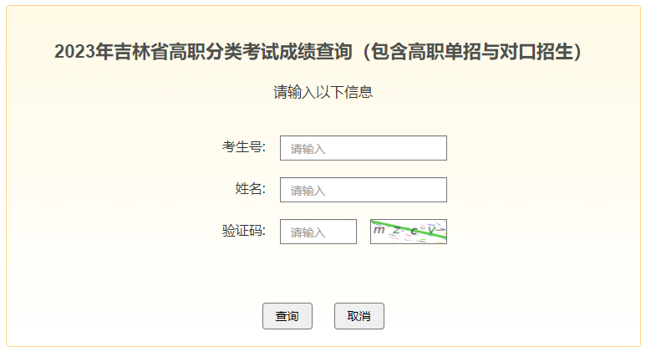Click the 查询 button
646x352 pixels.
tap(287, 316)
